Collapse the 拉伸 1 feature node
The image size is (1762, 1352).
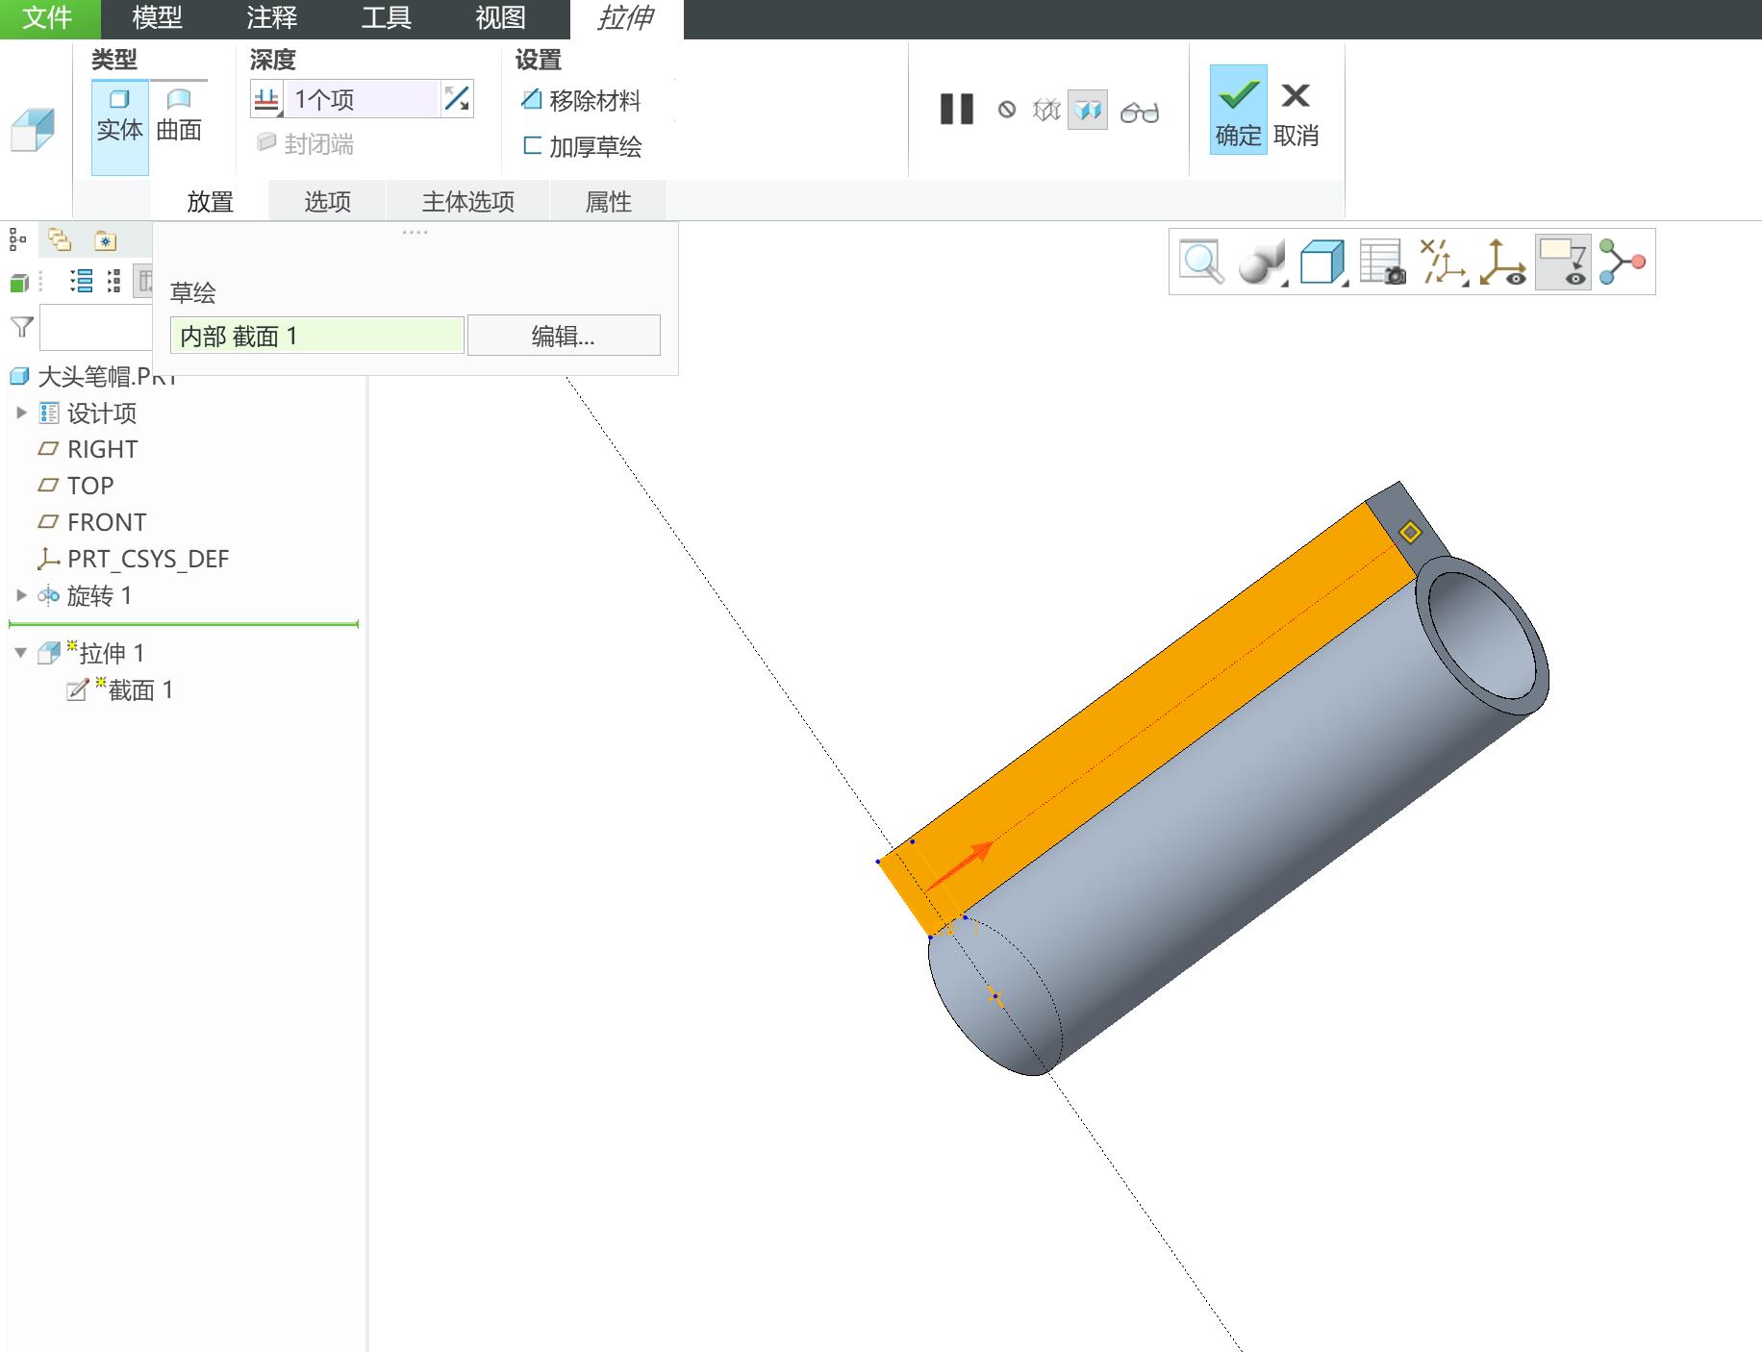click(x=21, y=653)
